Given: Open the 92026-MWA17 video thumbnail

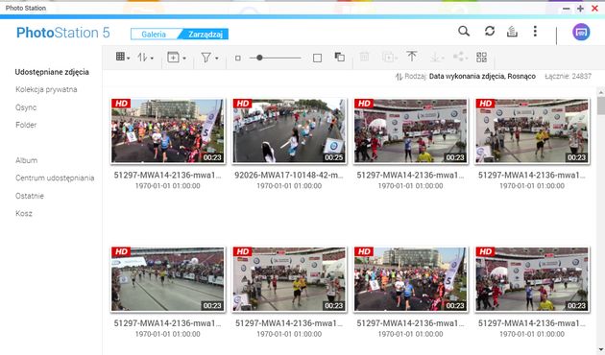Looking at the screenshot, I should click(x=289, y=130).
